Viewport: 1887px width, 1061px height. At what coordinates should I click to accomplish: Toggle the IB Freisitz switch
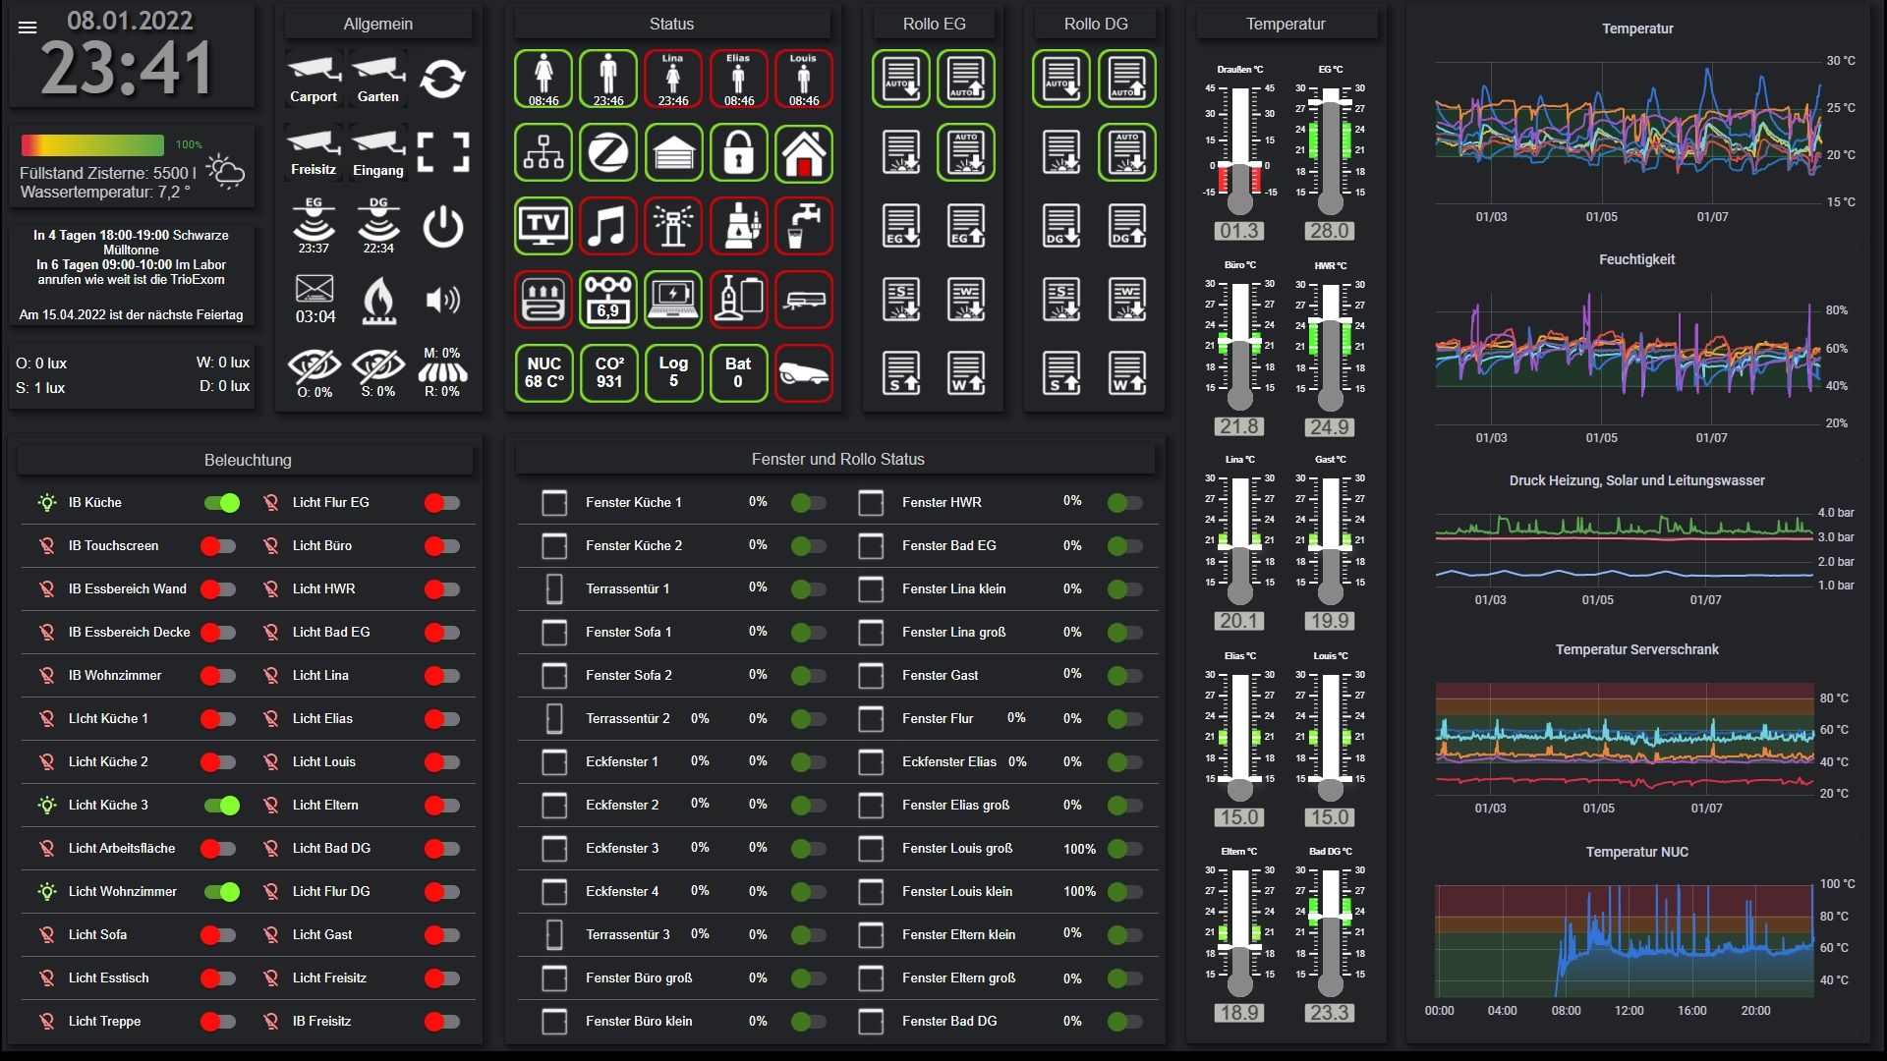442,1022
